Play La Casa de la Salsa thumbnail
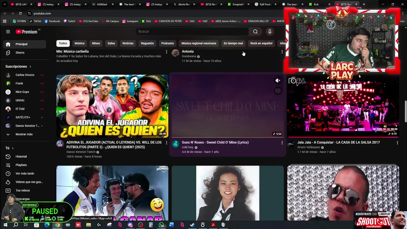 point(343,106)
